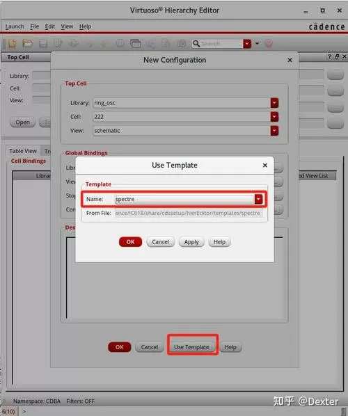Close the Use Template dialog
The width and height of the screenshot is (348, 416).
tap(265, 166)
